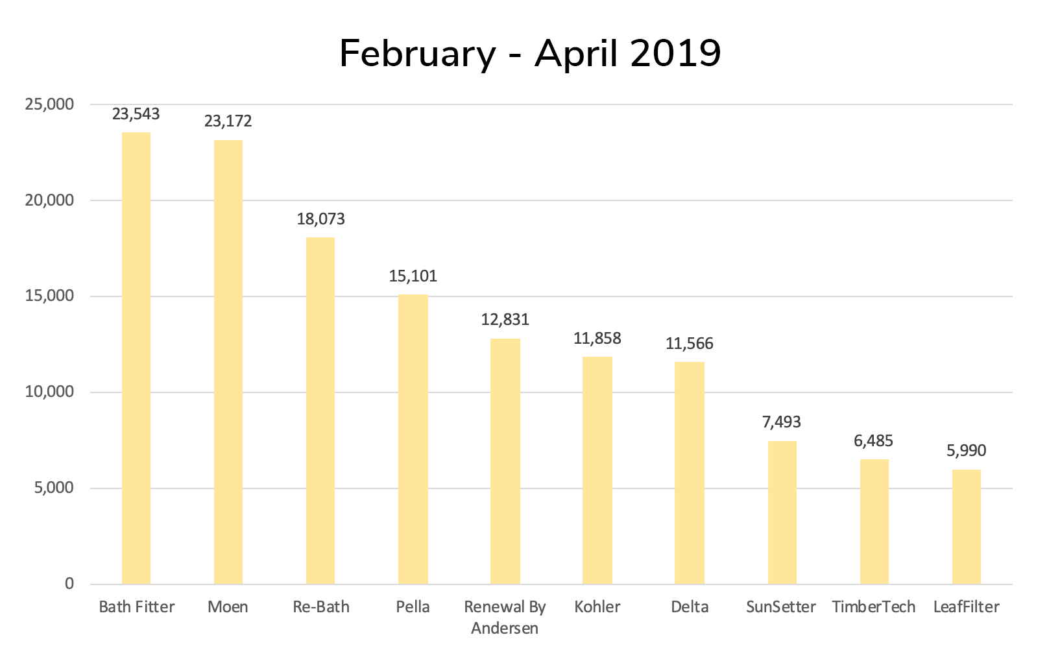
Task: Click the 5,990 data label
Action: (967, 450)
